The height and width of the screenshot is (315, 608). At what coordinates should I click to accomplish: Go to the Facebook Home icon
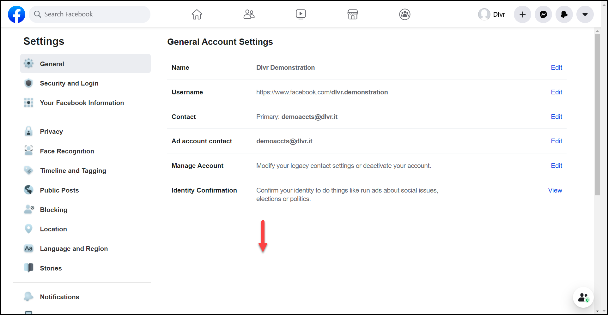point(197,14)
